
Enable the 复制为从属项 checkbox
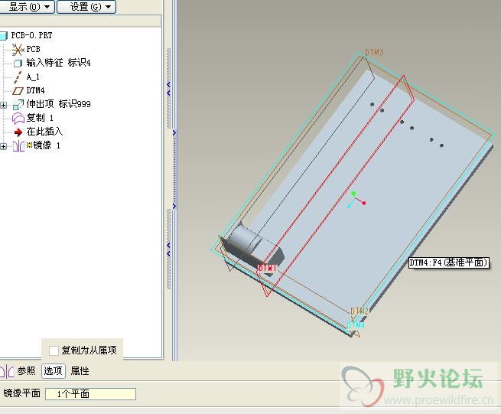(54, 350)
